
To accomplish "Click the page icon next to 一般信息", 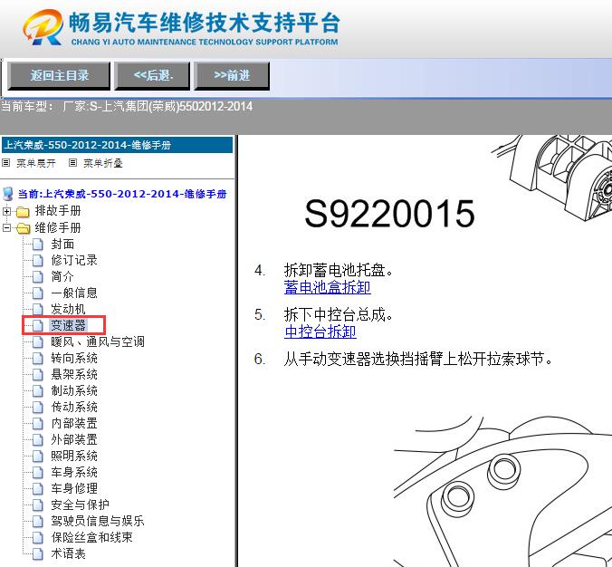I will coord(37,293).
